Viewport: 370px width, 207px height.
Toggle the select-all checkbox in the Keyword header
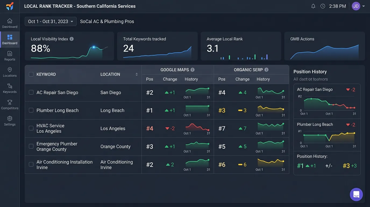pos(31,74)
